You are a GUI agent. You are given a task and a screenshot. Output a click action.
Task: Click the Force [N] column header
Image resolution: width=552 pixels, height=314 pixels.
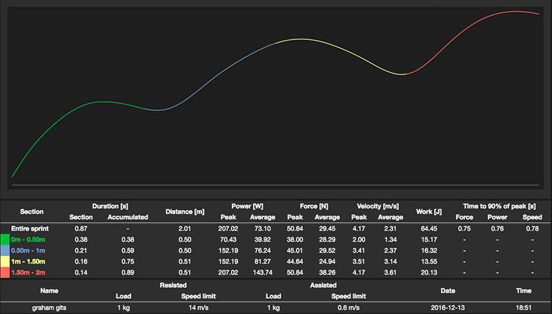(x=314, y=206)
